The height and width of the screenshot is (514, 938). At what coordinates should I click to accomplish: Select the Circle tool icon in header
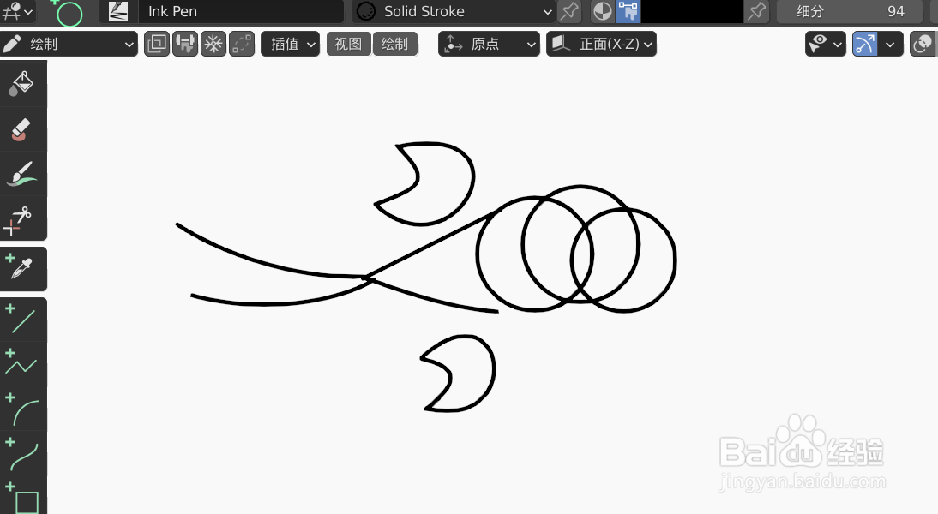coord(68,12)
